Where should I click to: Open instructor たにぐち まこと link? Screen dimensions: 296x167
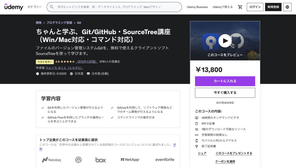(x=64, y=68)
